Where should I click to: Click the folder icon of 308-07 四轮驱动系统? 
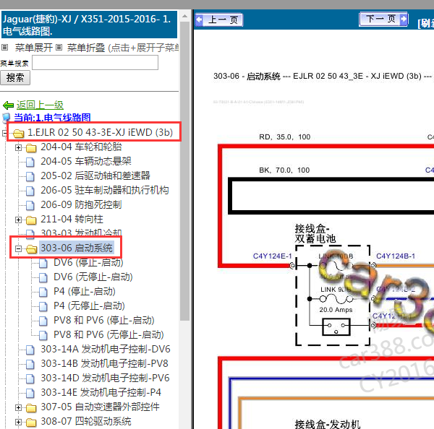coord(31,422)
